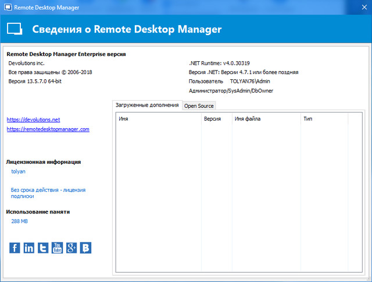Open the Twitter page icon
The width and height of the screenshot is (372, 282).
pos(42,248)
